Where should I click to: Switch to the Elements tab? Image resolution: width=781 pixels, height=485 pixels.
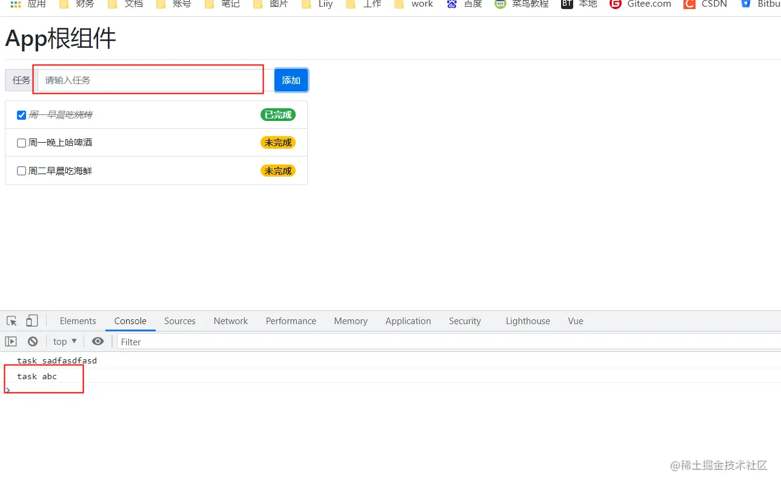coord(78,321)
